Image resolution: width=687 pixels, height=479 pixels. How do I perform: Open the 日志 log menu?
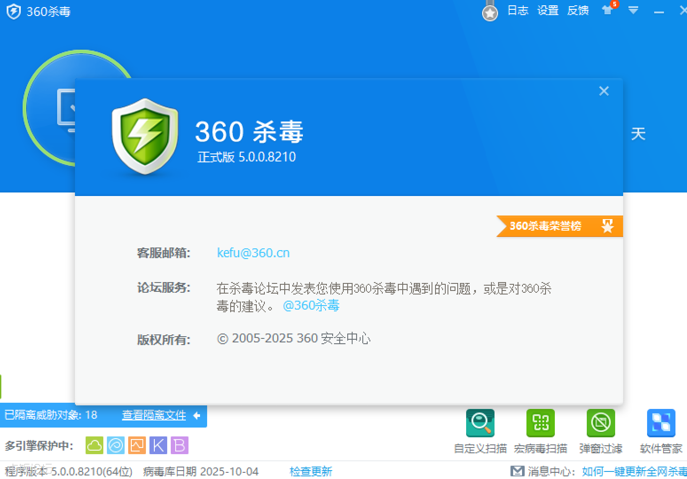518,10
